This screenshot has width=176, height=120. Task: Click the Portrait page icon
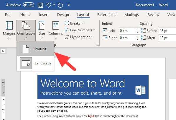(x=26, y=49)
